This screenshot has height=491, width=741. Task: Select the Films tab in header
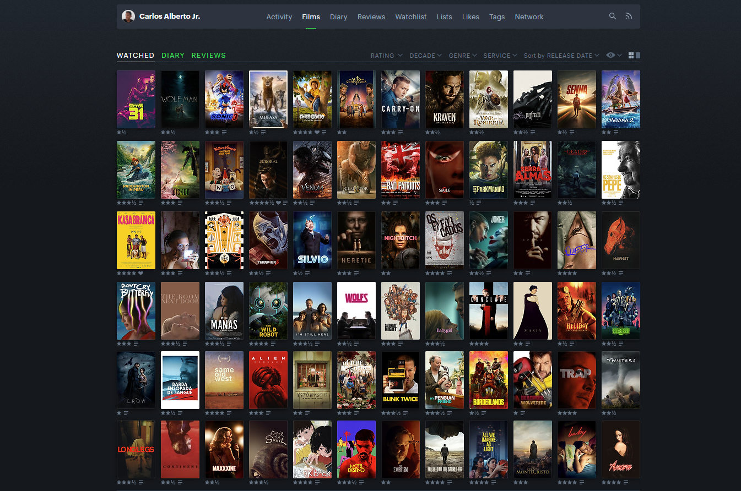311,17
